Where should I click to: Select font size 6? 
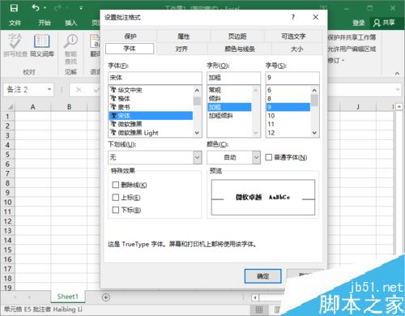288,90
